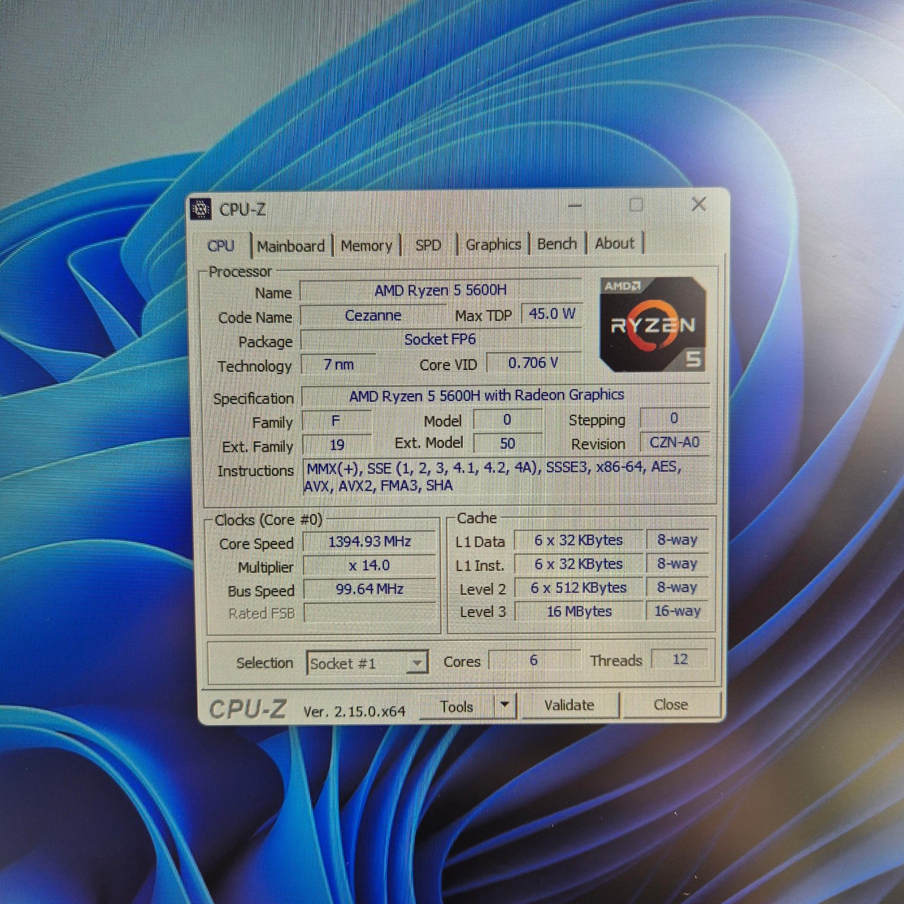The width and height of the screenshot is (904, 904).
Task: Click the Specification field with Radeon Graphics
Action: click(x=506, y=395)
